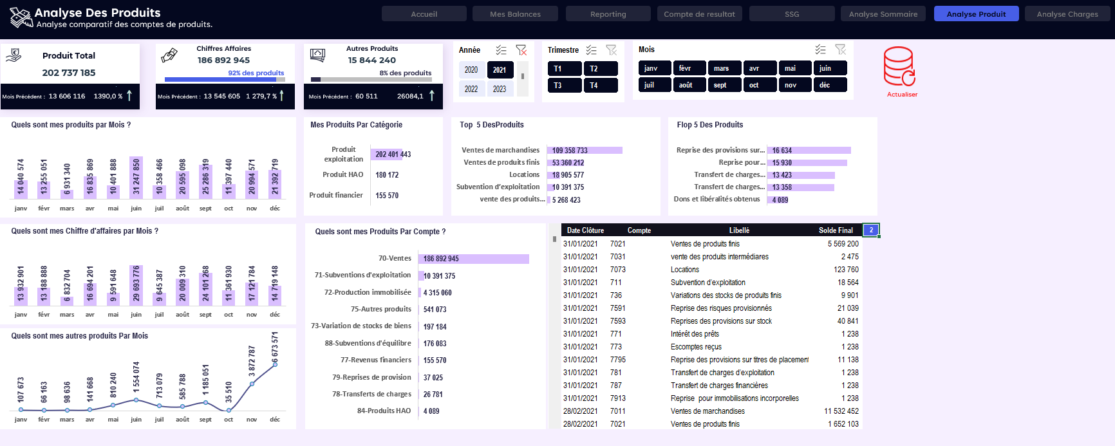Select janv in the Mois slicer

click(x=655, y=68)
